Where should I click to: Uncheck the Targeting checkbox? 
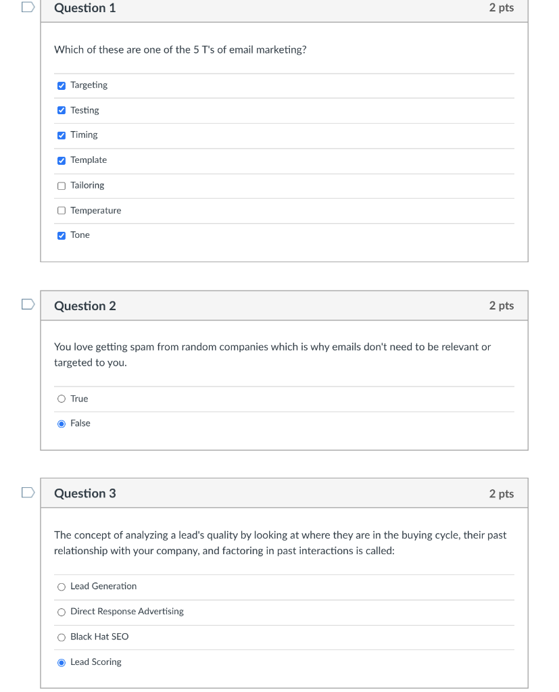pos(62,85)
